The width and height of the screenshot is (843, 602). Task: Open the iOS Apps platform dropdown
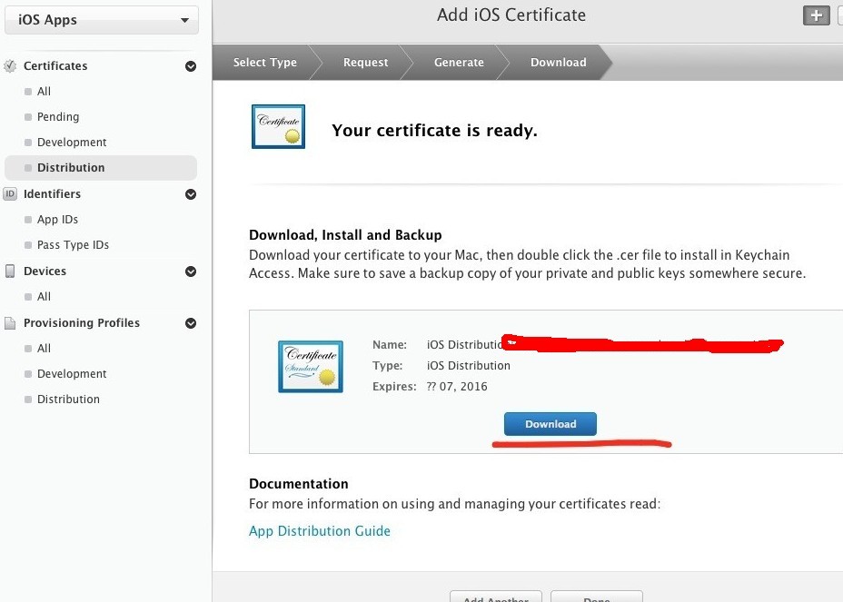click(x=102, y=20)
